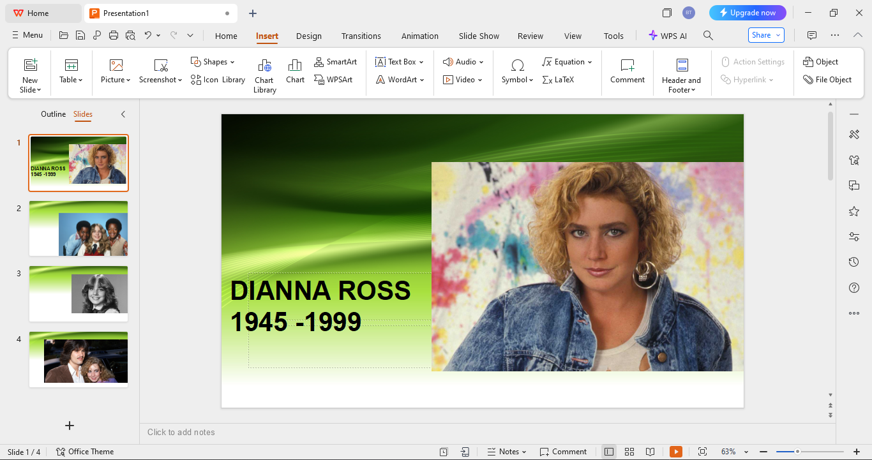Switch to Reading view
872x460 pixels.
(650, 451)
